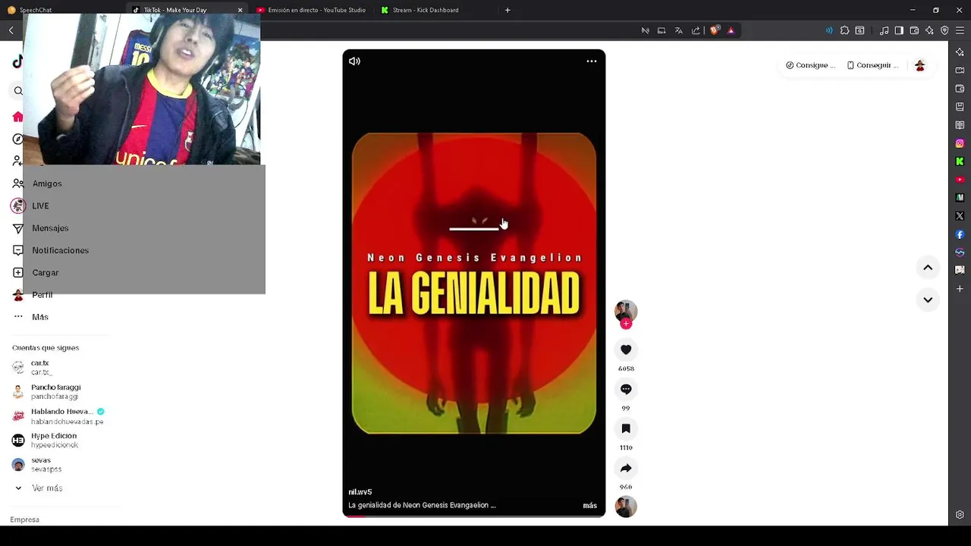
Task: Open sidebar settings gear at bottom right
Action: (960, 515)
